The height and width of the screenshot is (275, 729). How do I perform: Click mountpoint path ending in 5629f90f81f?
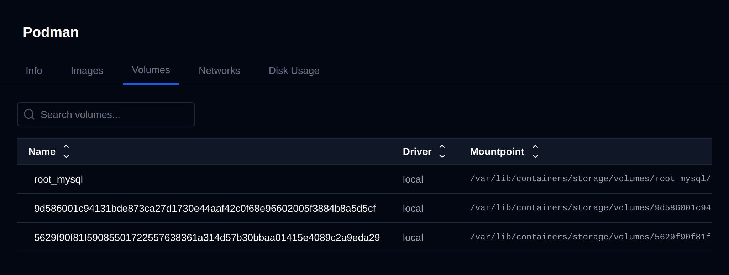[x=591, y=237]
